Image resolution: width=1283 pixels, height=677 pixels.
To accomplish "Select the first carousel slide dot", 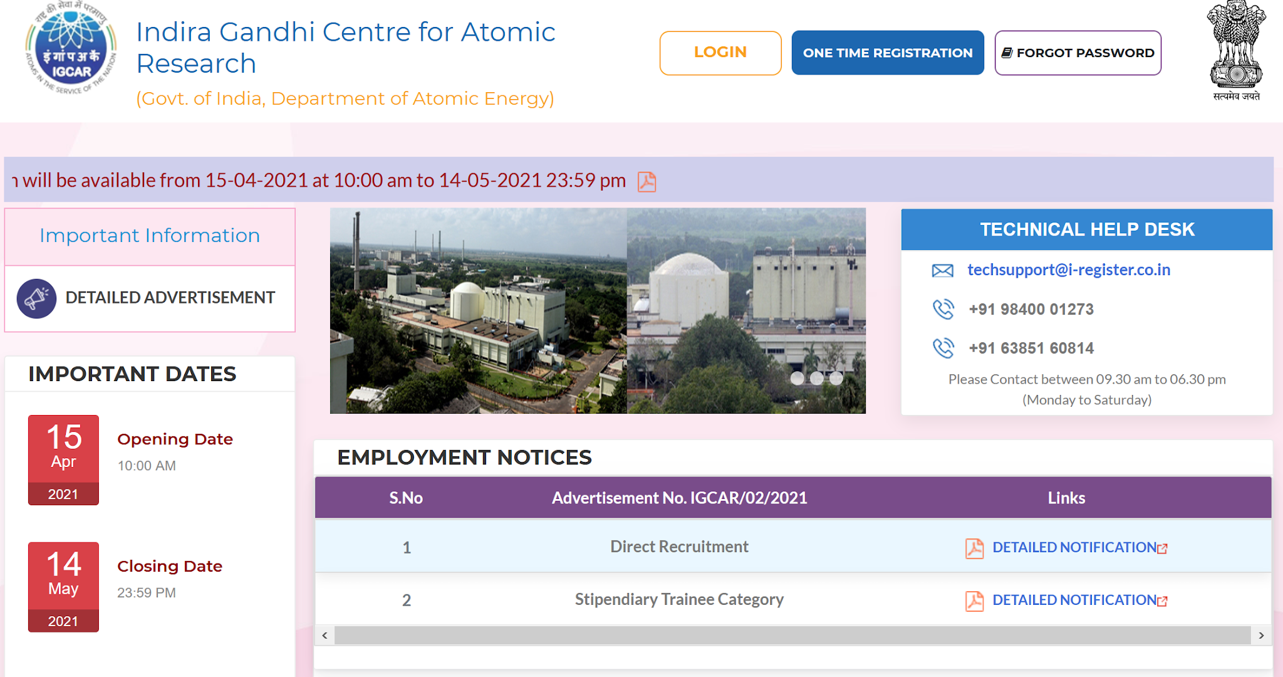I will (797, 378).
